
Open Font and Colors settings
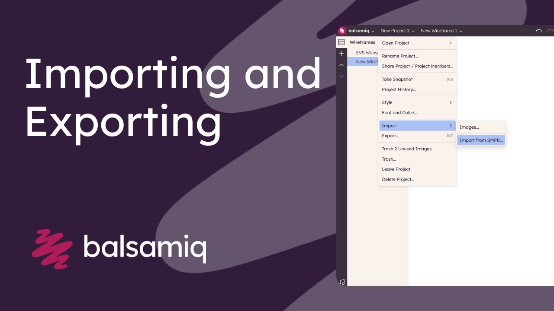[x=417, y=113]
